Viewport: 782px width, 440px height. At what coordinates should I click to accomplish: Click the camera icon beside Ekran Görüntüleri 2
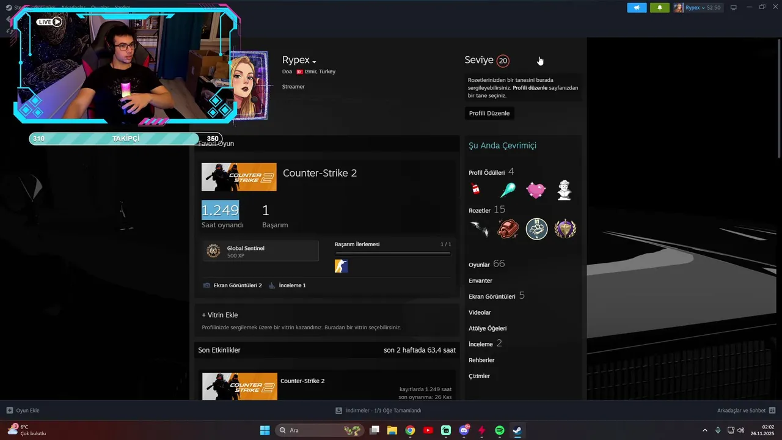[206, 285]
